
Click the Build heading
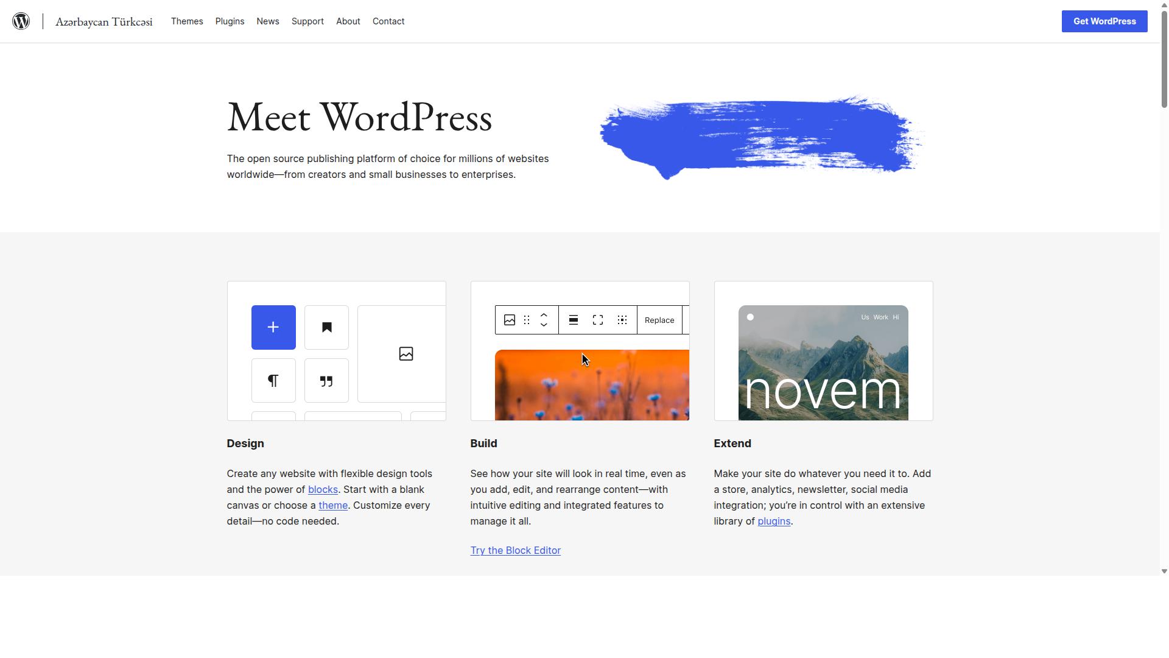(x=484, y=444)
